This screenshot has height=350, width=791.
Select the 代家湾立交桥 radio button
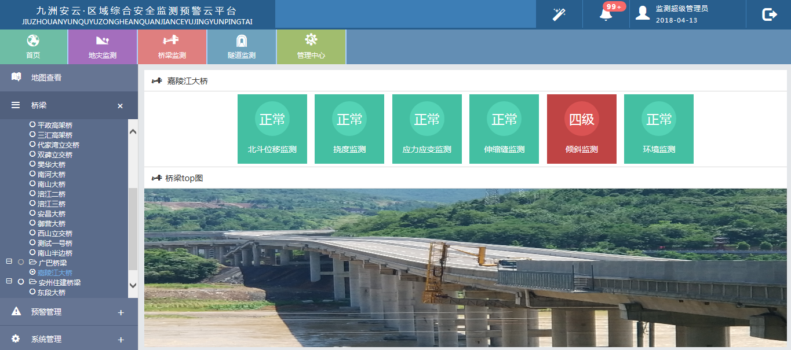click(32, 145)
